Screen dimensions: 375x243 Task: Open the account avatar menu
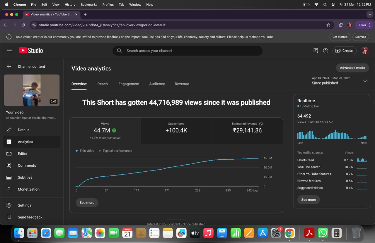(x=365, y=51)
